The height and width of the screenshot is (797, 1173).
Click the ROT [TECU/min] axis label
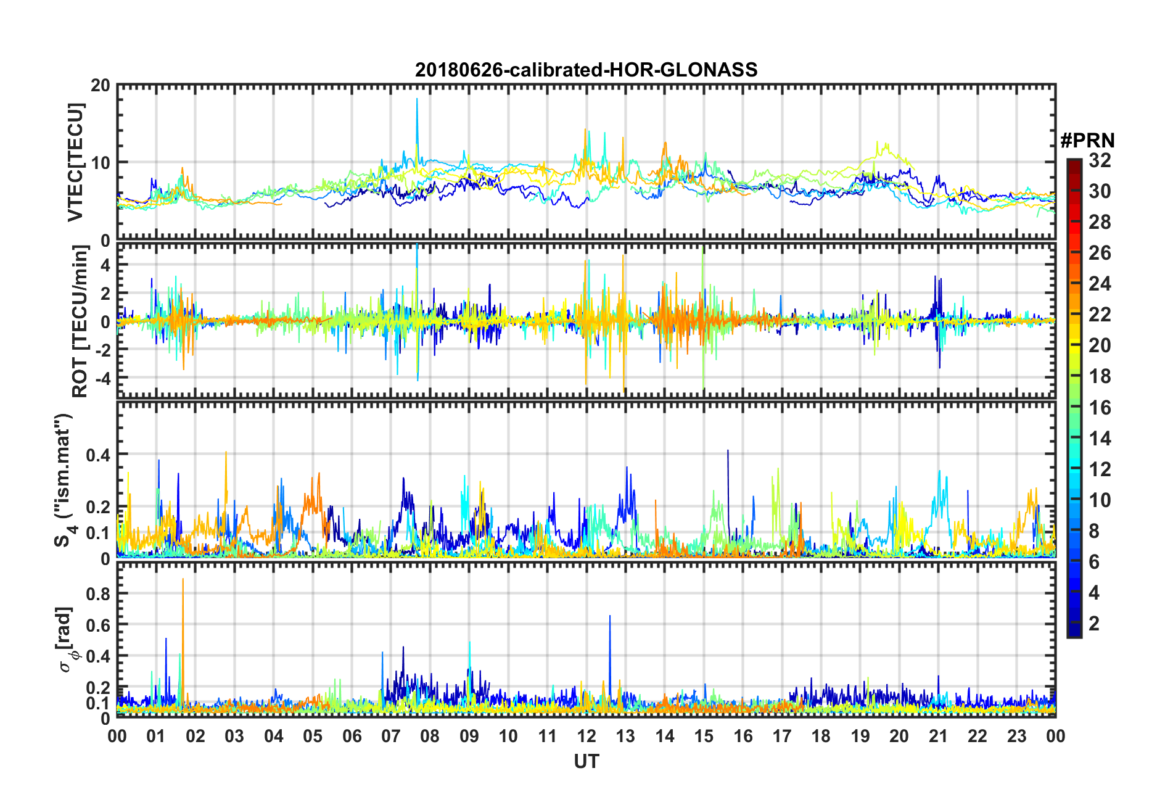click(x=80, y=321)
